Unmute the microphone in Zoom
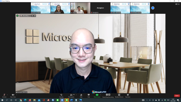The height and width of the screenshot is (102, 181). (x=4, y=96)
